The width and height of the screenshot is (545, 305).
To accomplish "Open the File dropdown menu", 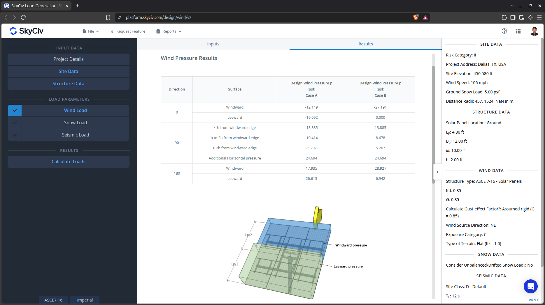I will click(x=91, y=31).
